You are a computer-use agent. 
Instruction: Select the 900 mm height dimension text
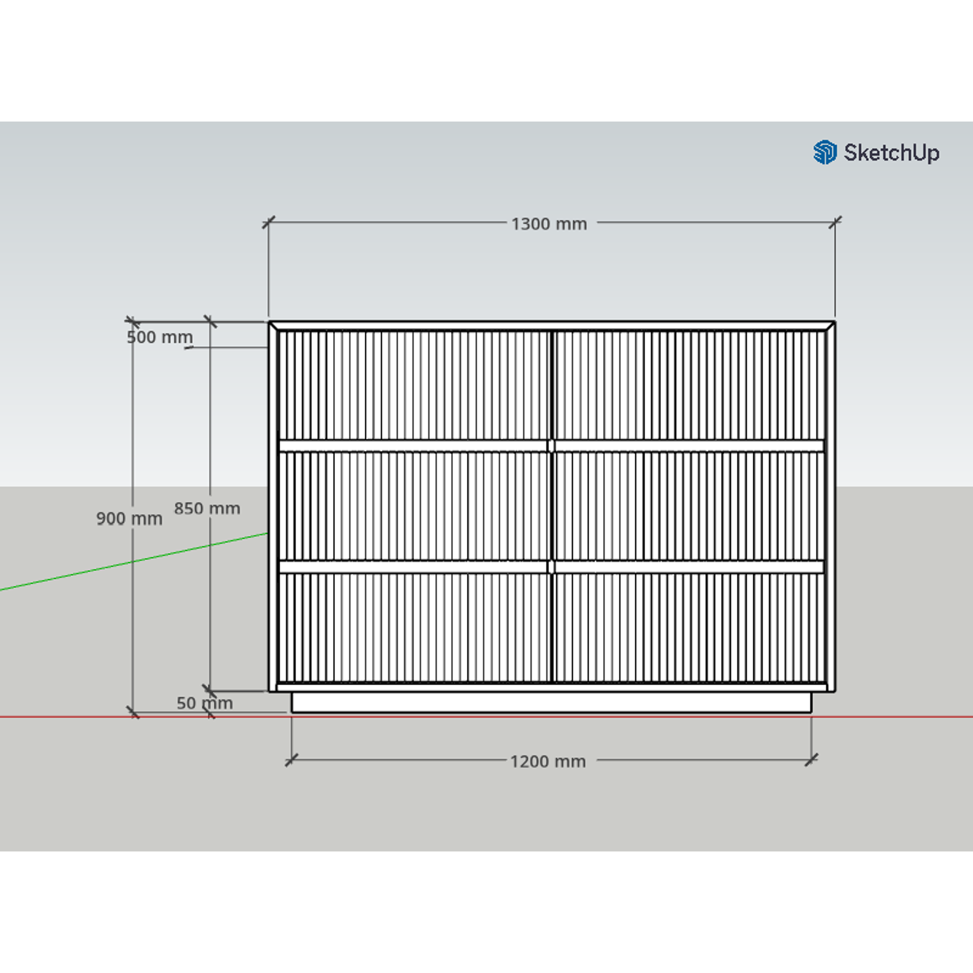pos(129,518)
